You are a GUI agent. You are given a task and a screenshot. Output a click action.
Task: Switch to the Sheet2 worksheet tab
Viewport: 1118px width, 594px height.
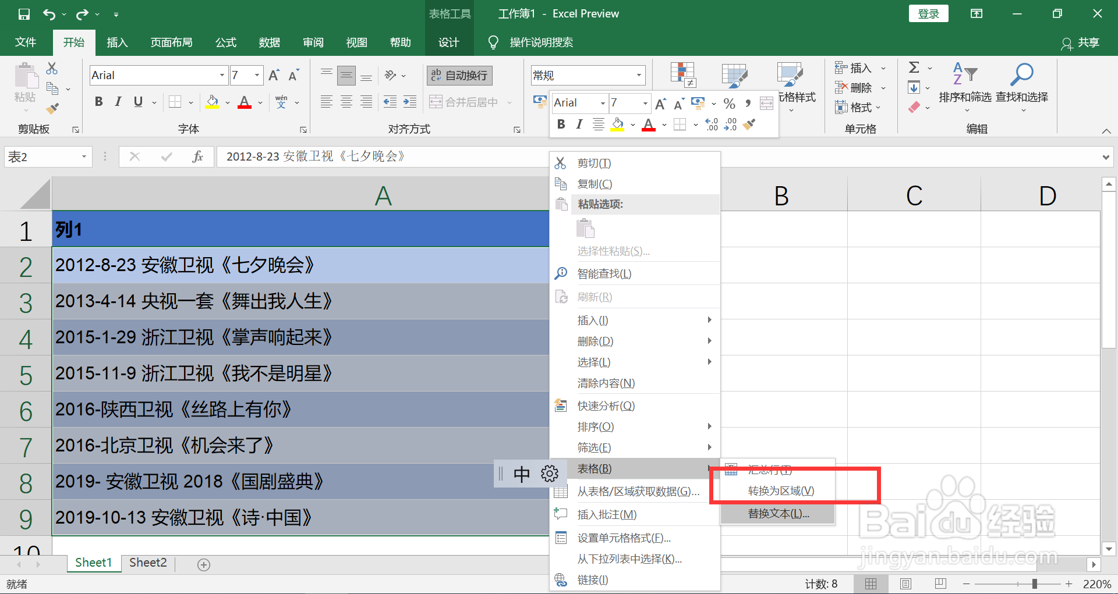click(x=147, y=563)
